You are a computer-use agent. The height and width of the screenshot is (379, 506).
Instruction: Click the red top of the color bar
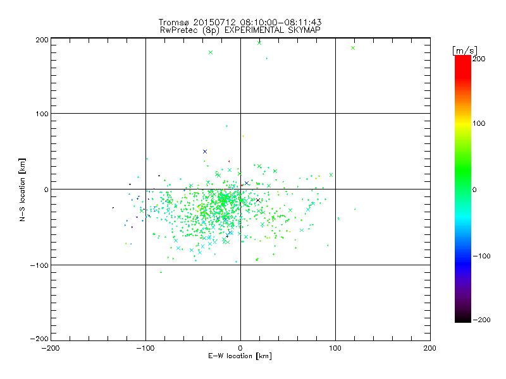462,59
